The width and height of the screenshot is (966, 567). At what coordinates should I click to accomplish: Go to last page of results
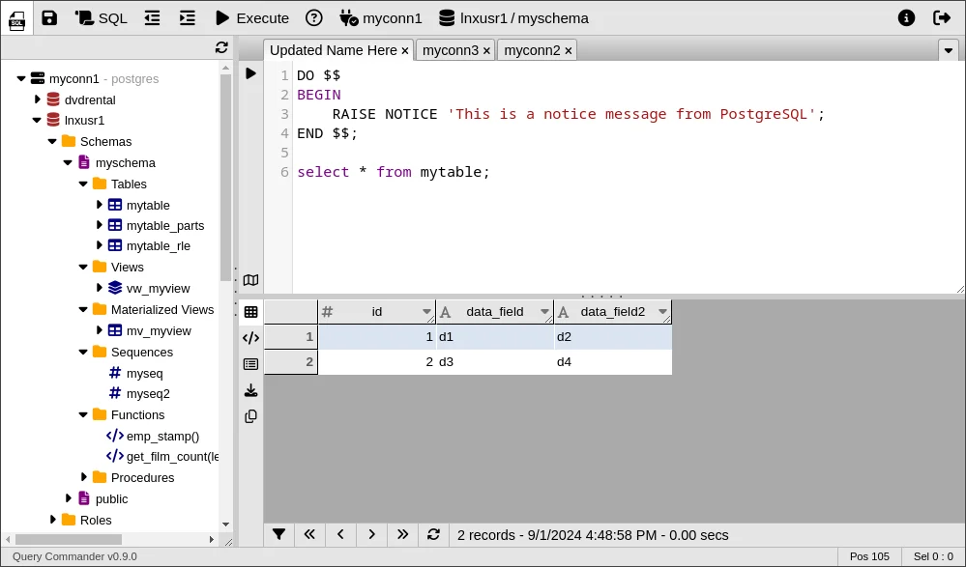click(402, 534)
